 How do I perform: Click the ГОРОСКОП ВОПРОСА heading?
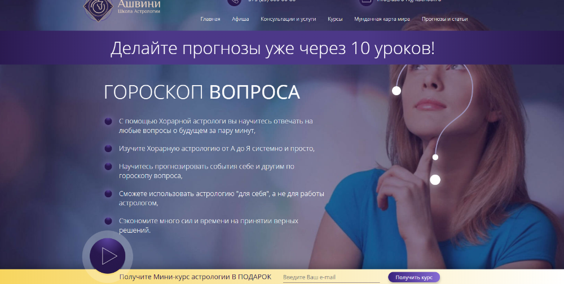(x=202, y=92)
